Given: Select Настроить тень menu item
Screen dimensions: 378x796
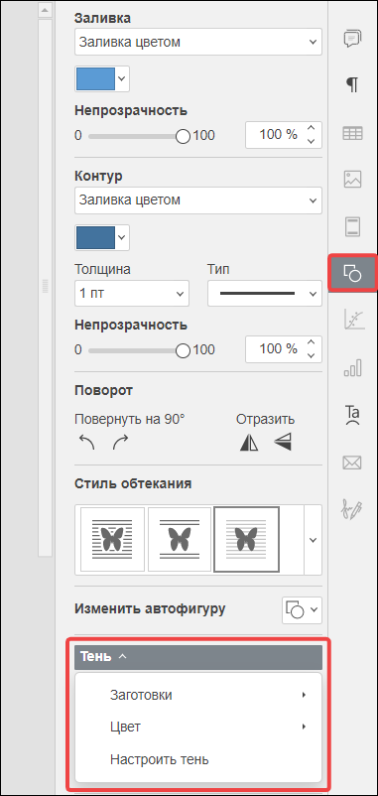Looking at the screenshot, I should tap(198, 759).
